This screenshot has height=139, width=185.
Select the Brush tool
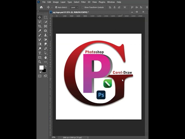40,35
